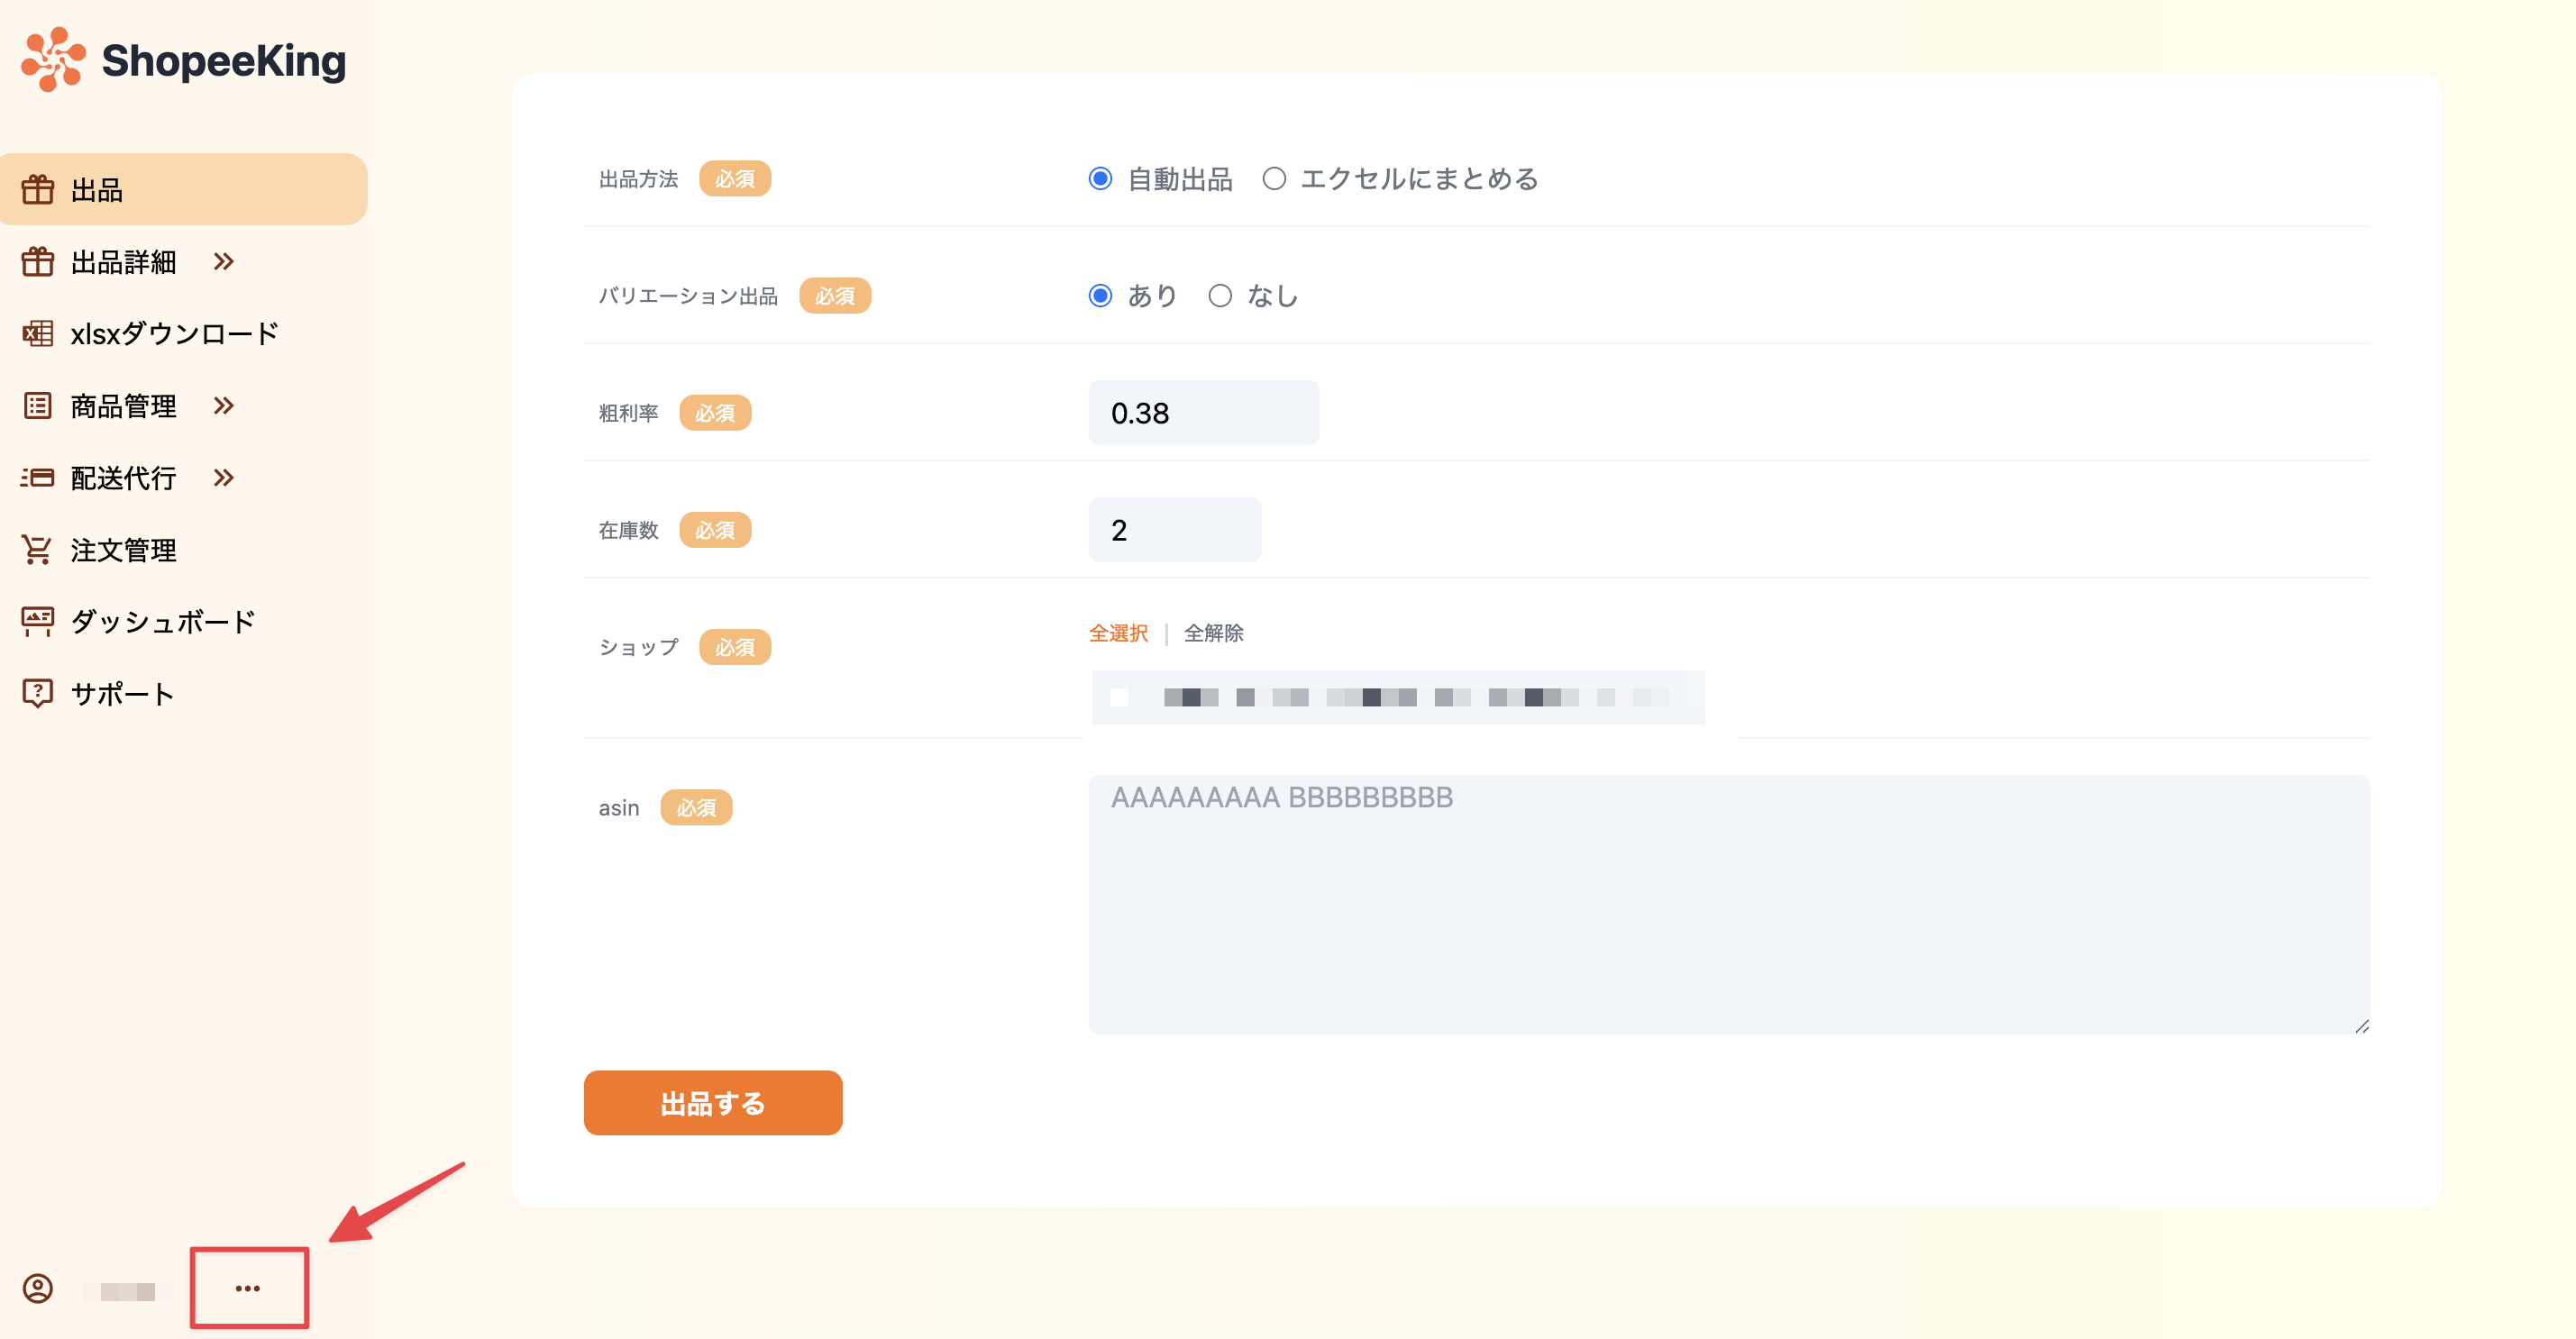Expand the 出品詳細 submenu chevron

coord(224,262)
